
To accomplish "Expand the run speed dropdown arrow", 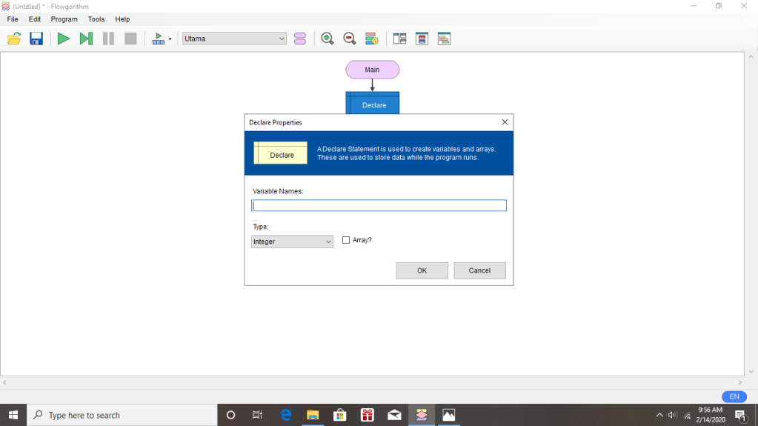I will tap(170, 39).
